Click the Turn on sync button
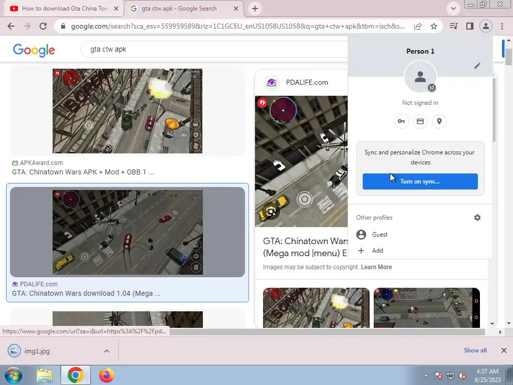 point(420,181)
